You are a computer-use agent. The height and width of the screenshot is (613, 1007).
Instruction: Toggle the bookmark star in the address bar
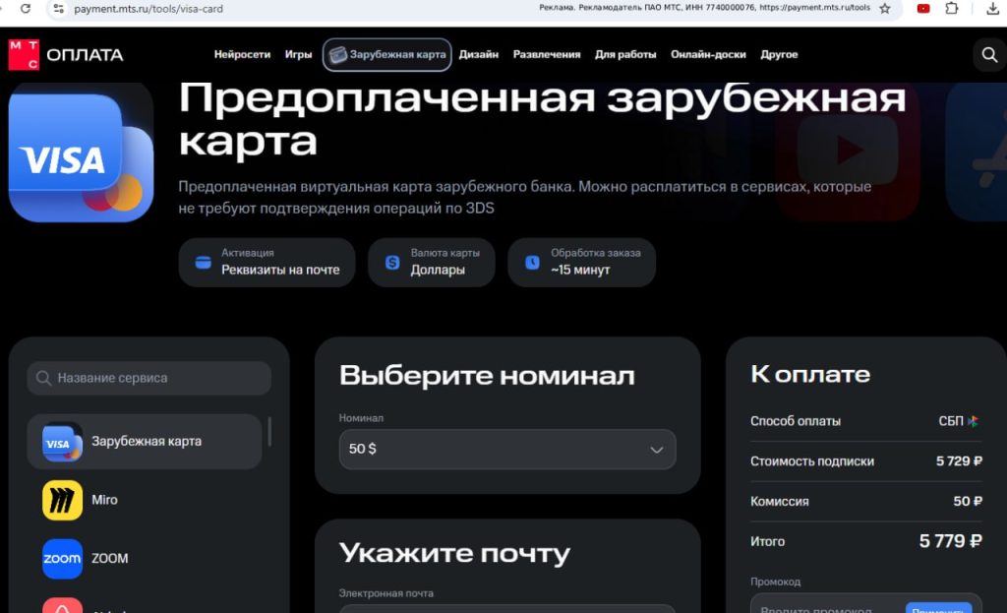883,9
